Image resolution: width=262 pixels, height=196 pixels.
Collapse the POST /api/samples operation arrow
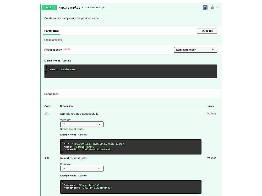(217, 7)
